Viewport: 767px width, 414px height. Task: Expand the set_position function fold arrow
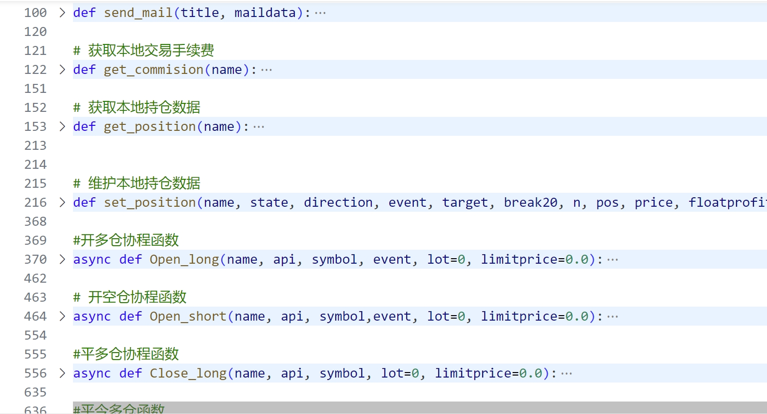pos(62,202)
